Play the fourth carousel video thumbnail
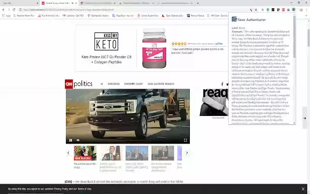310x194 pixels. tap(163, 153)
